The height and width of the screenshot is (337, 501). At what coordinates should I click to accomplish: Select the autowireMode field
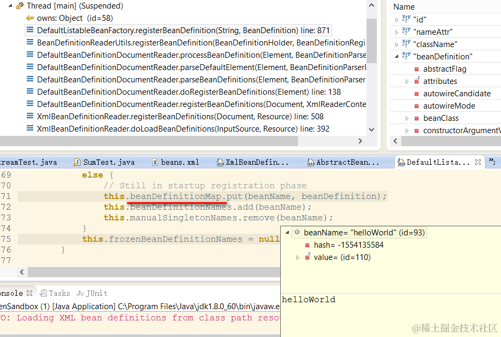pos(449,106)
